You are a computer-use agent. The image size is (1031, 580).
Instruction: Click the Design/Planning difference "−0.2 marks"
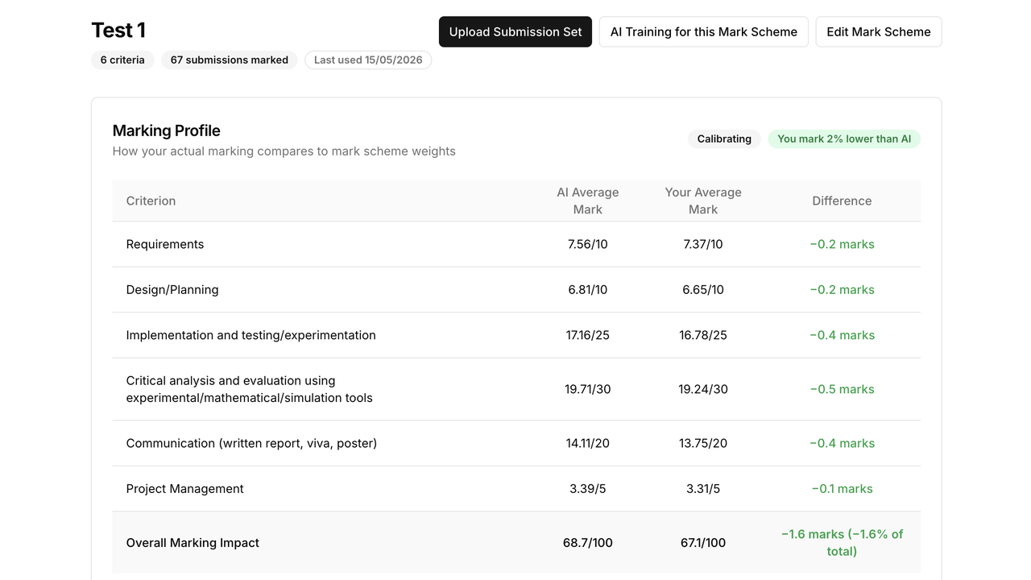click(842, 290)
